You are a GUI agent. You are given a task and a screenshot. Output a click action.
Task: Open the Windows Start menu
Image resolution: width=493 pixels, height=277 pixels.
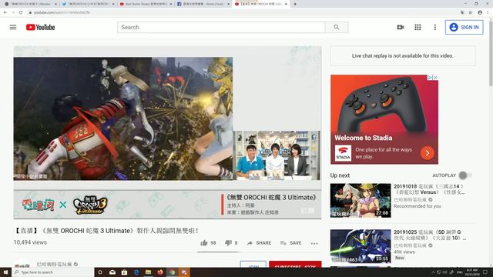tap(5, 272)
